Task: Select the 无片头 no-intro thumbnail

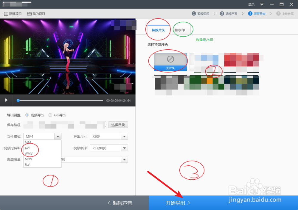Action: click(170, 62)
